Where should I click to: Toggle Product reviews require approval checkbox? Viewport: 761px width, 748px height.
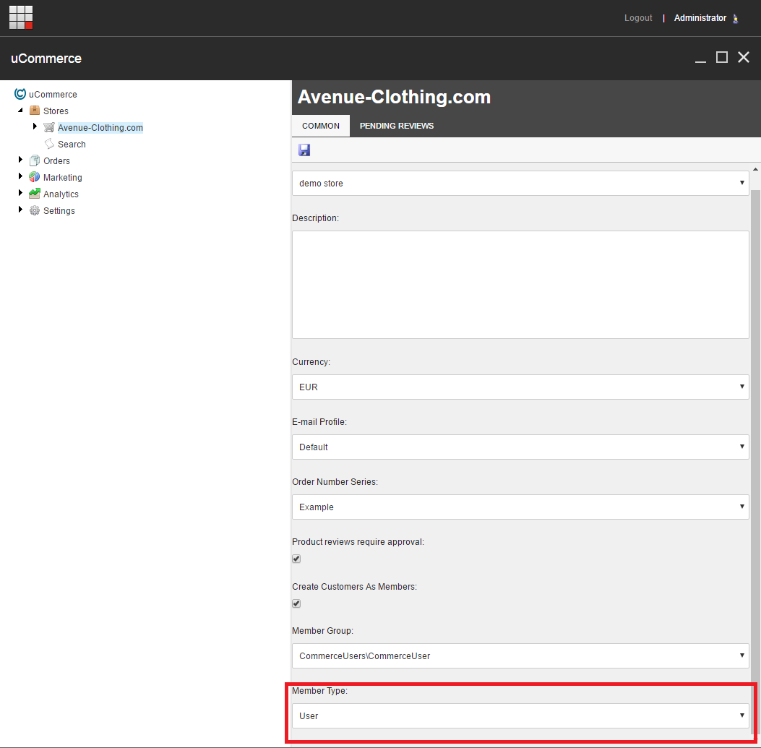(x=296, y=559)
